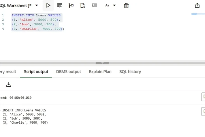Click the editor minimap at top right

pos(198,14)
